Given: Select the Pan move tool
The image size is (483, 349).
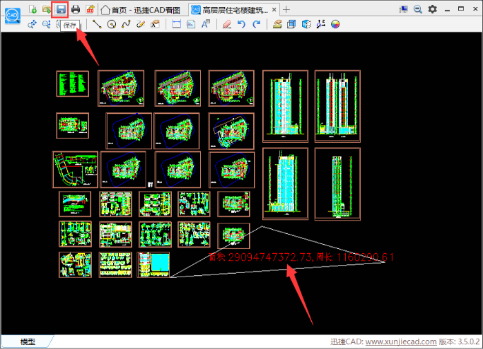Looking at the screenshot, I should click(x=32, y=24).
